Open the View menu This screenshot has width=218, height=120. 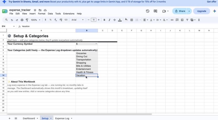click(x=24, y=14)
